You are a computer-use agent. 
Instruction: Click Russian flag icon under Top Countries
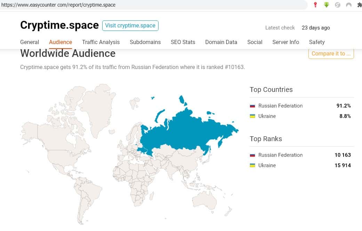tap(252, 106)
